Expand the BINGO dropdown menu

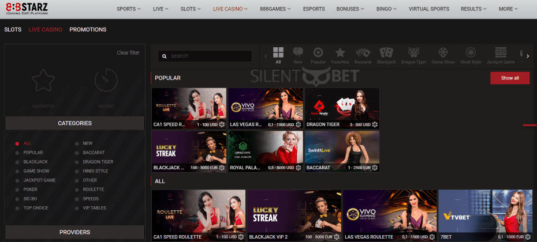(x=386, y=9)
